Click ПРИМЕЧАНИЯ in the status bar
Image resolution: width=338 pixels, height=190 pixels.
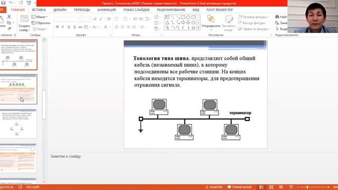point(239,187)
